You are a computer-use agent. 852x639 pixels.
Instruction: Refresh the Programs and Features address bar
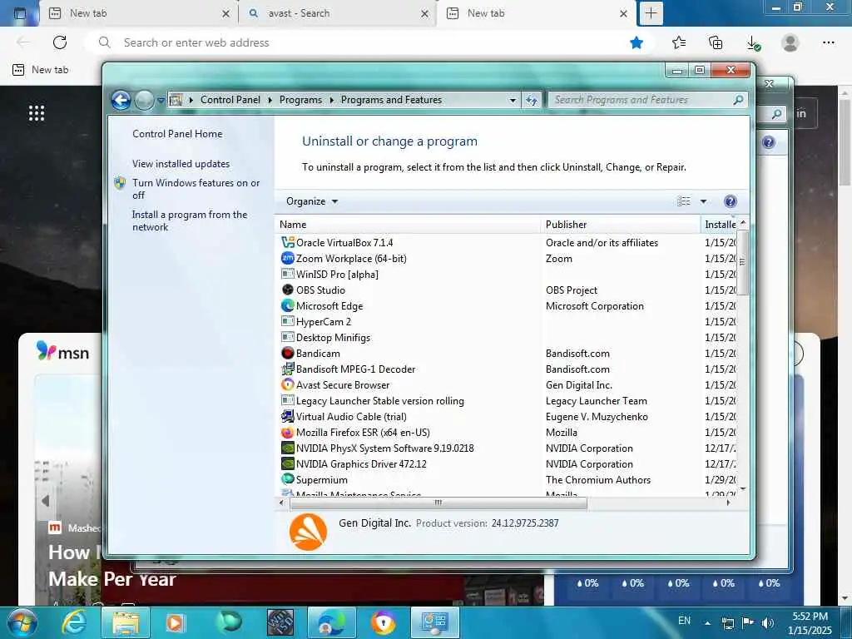click(x=531, y=100)
